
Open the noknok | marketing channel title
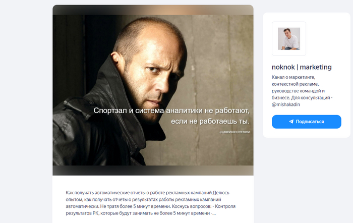point(302,67)
